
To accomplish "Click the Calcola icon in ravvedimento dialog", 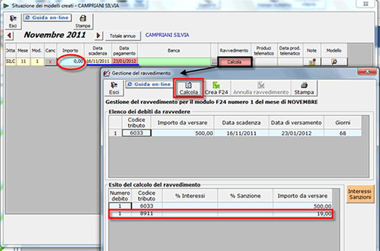I will click(x=188, y=88).
